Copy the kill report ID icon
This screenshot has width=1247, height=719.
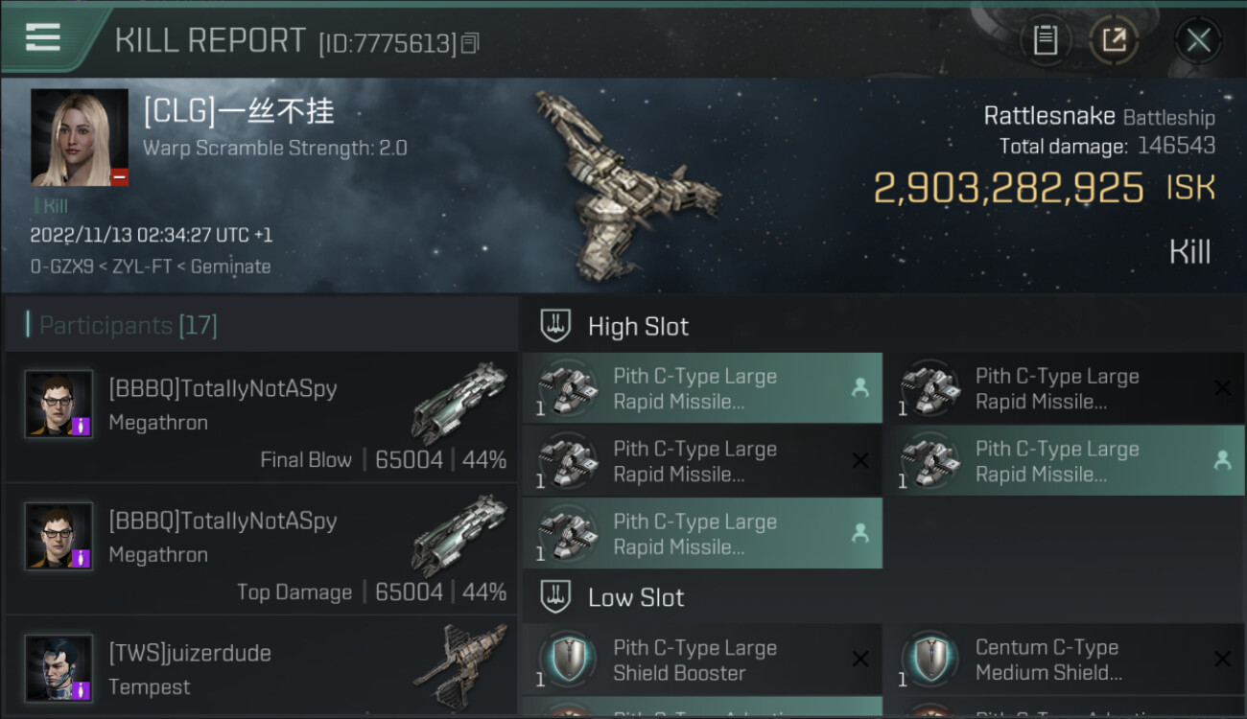(470, 43)
